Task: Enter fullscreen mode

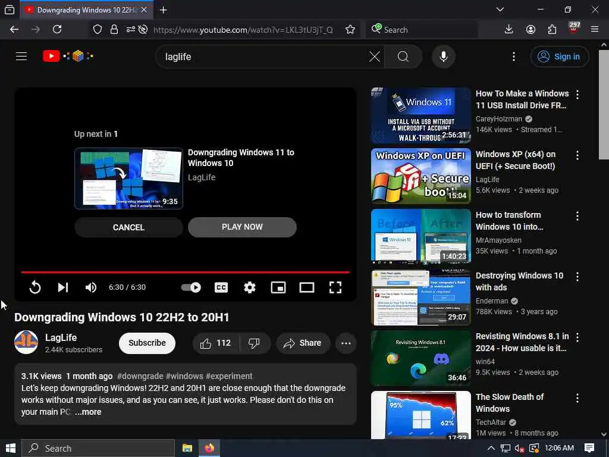Action: tap(335, 287)
